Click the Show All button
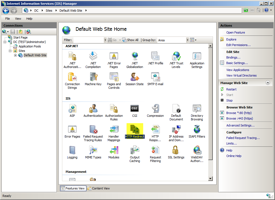 [x=130, y=40]
